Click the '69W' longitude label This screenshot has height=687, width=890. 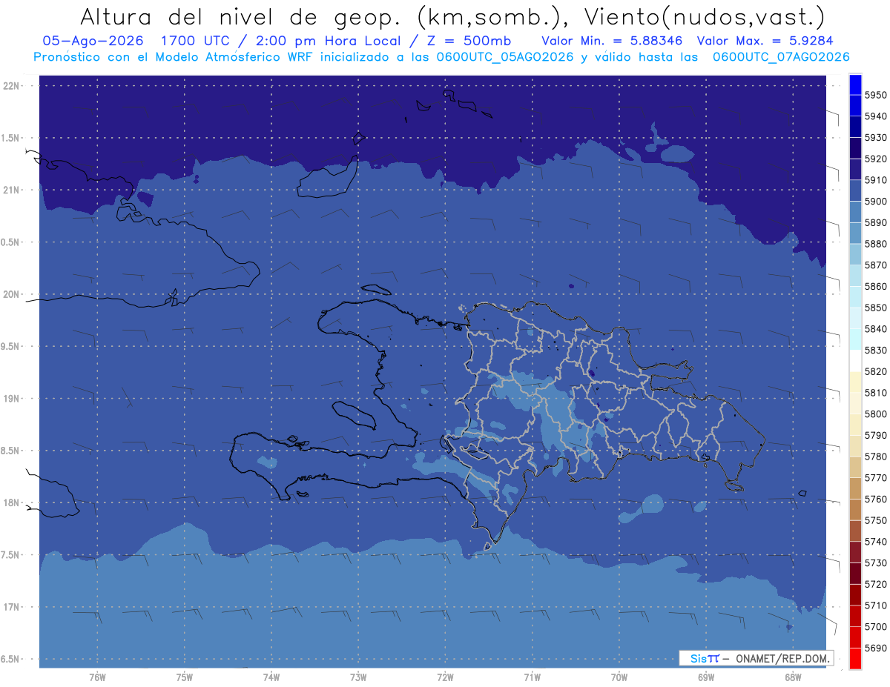(x=706, y=678)
